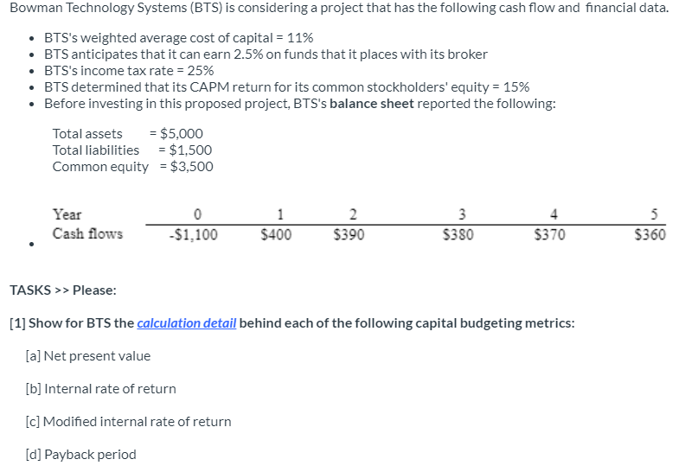Select the $380 cash flow value
The height and width of the screenshot is (472, 698).
coord(458,235)
